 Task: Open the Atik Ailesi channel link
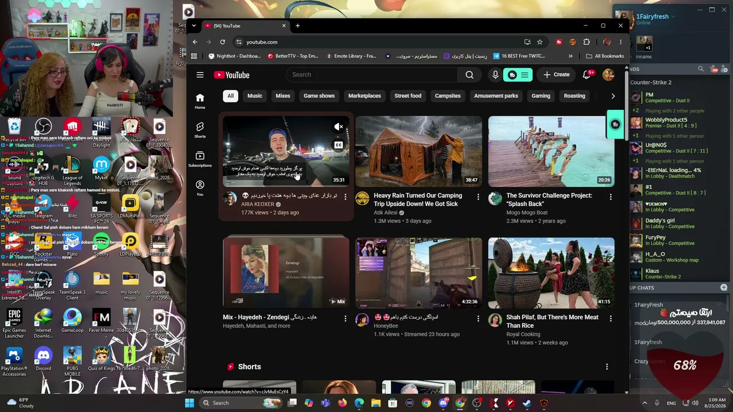(385, 212)
